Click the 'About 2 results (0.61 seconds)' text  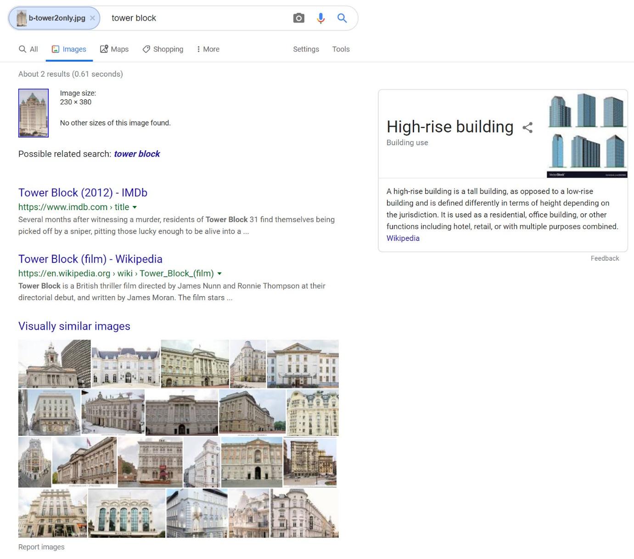tap(71, 74)
